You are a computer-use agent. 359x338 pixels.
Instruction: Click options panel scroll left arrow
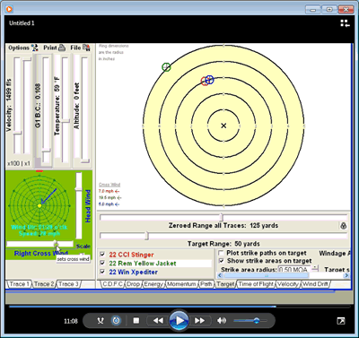(x=220, y=275)
